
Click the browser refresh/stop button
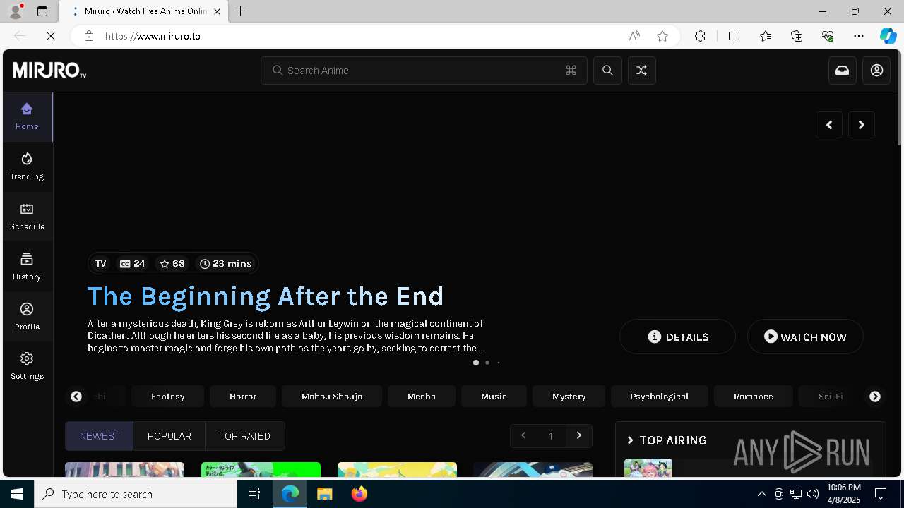point(51,36)
